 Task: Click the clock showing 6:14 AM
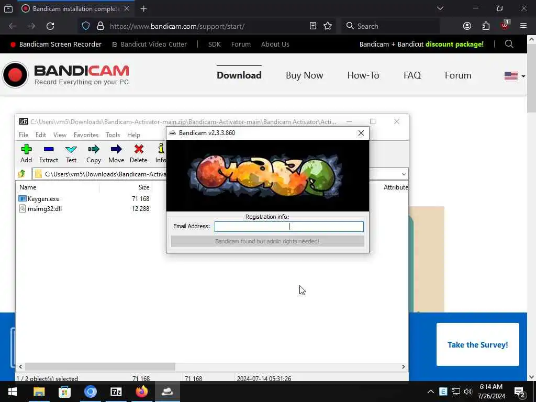tap(491, 387)
